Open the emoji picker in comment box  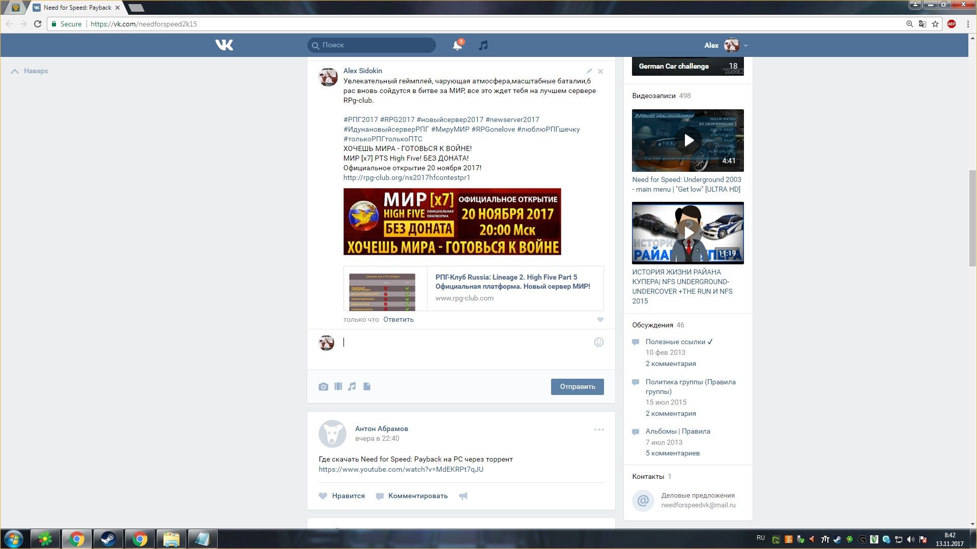tap(598, 342)
